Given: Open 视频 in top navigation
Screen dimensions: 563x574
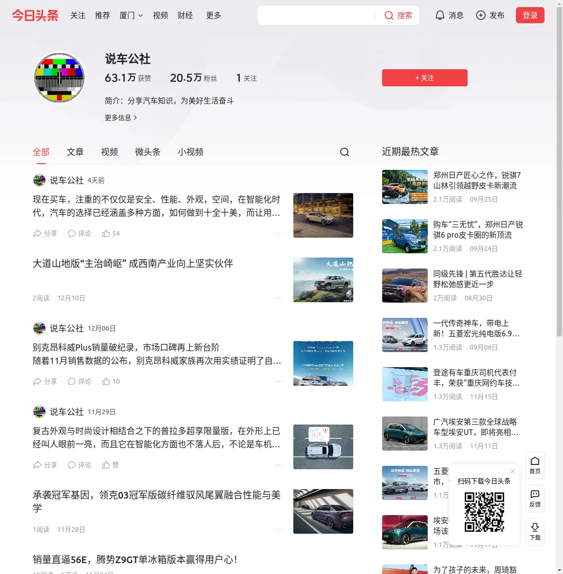Looking at the screenshot, I should coord(160,16).
